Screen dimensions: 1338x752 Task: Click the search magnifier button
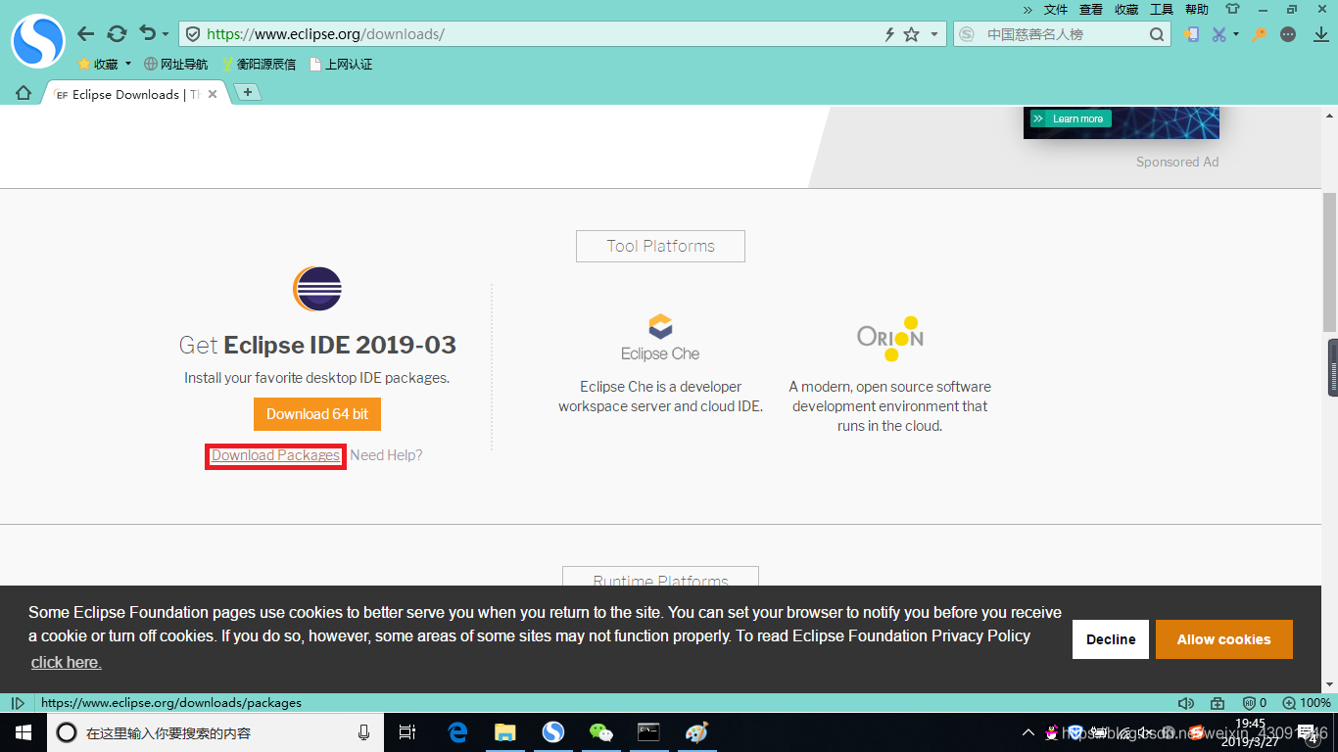coord(1157,34)
